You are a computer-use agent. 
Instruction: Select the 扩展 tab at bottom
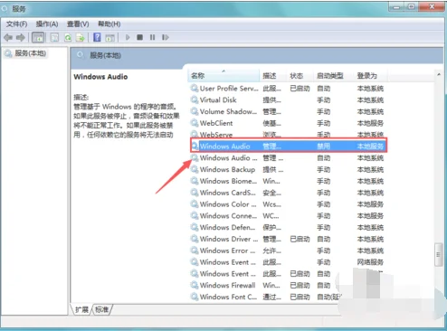pyautogui.click(x=81, y=309)
